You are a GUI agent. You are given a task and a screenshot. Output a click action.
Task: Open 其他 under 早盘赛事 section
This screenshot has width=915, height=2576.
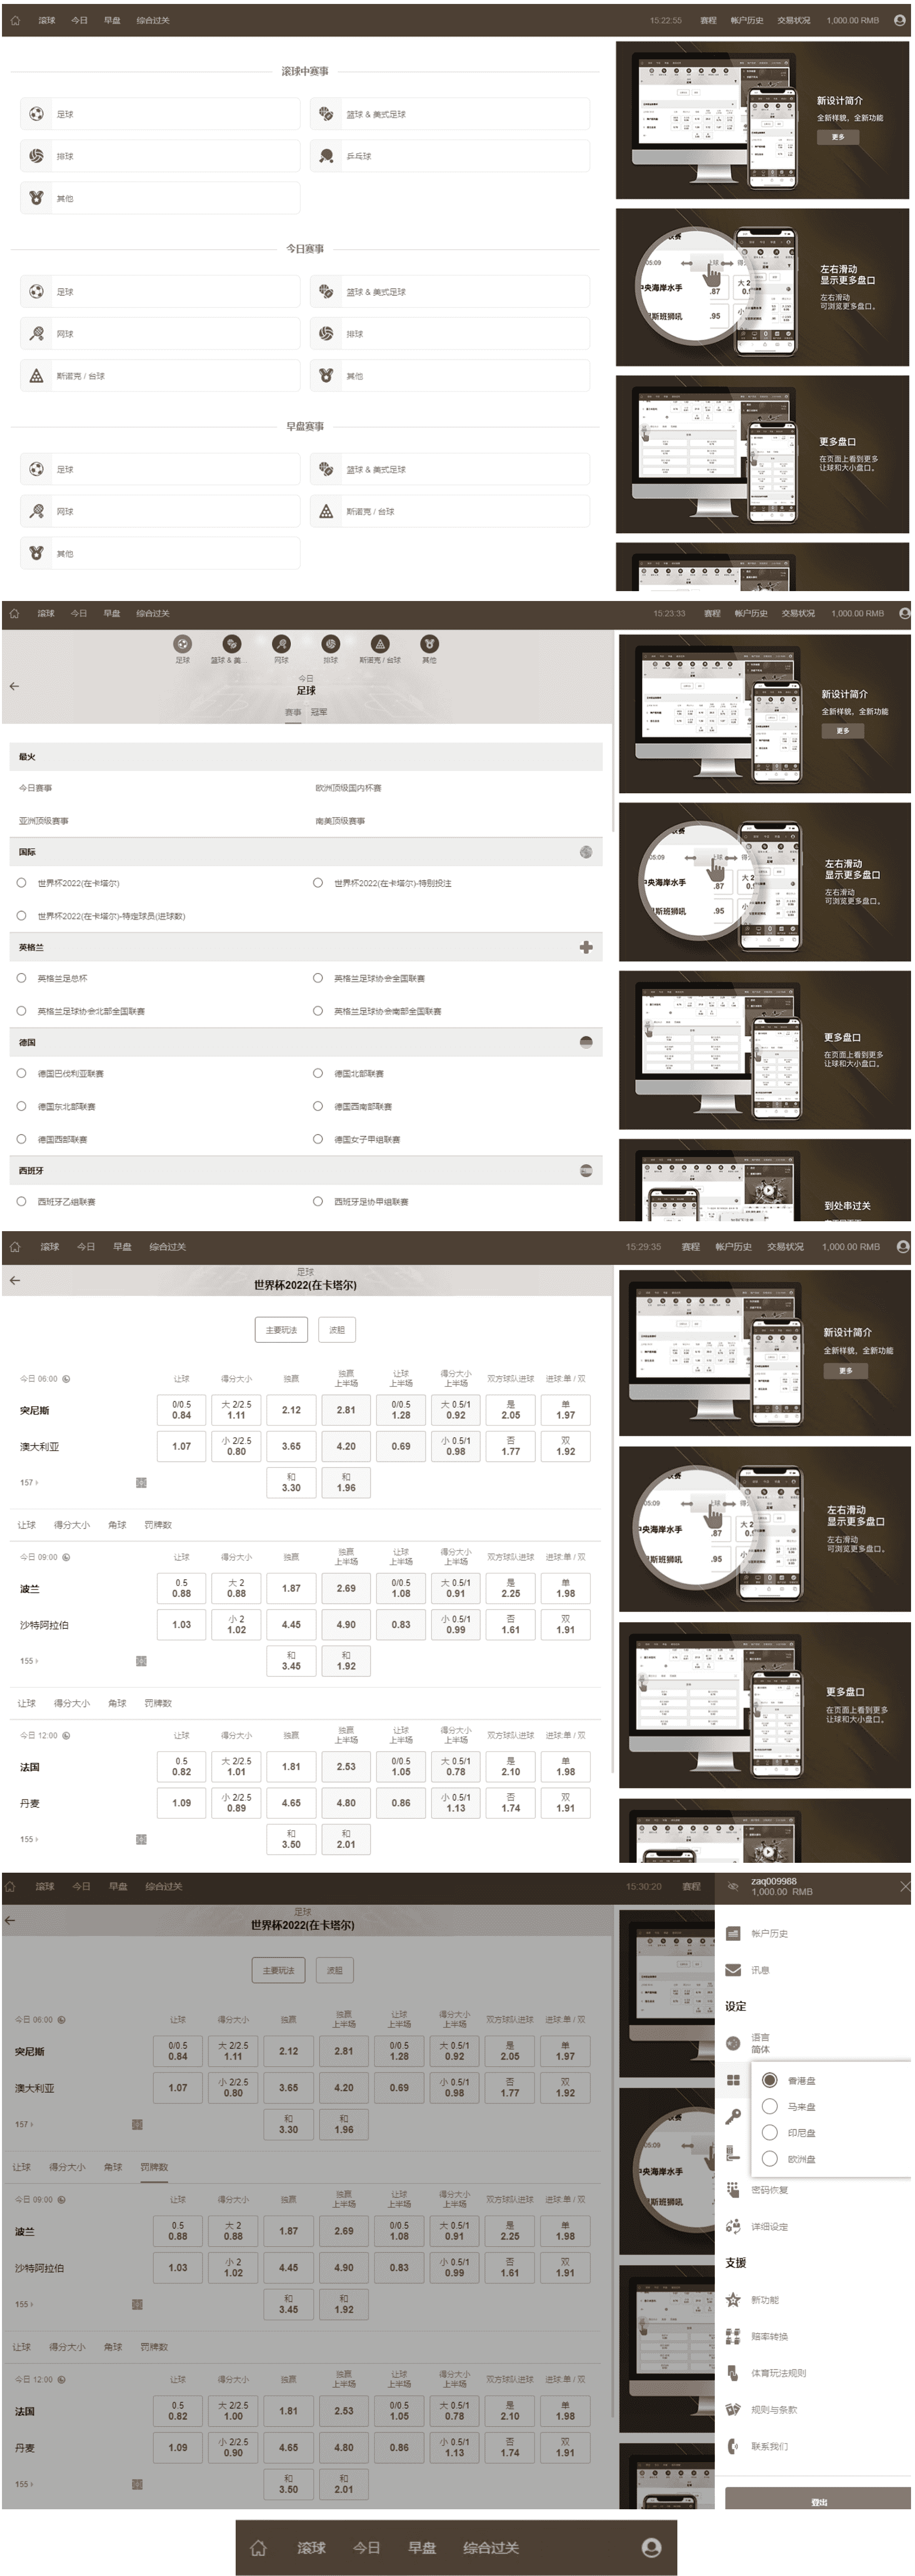tap(160, 553)
